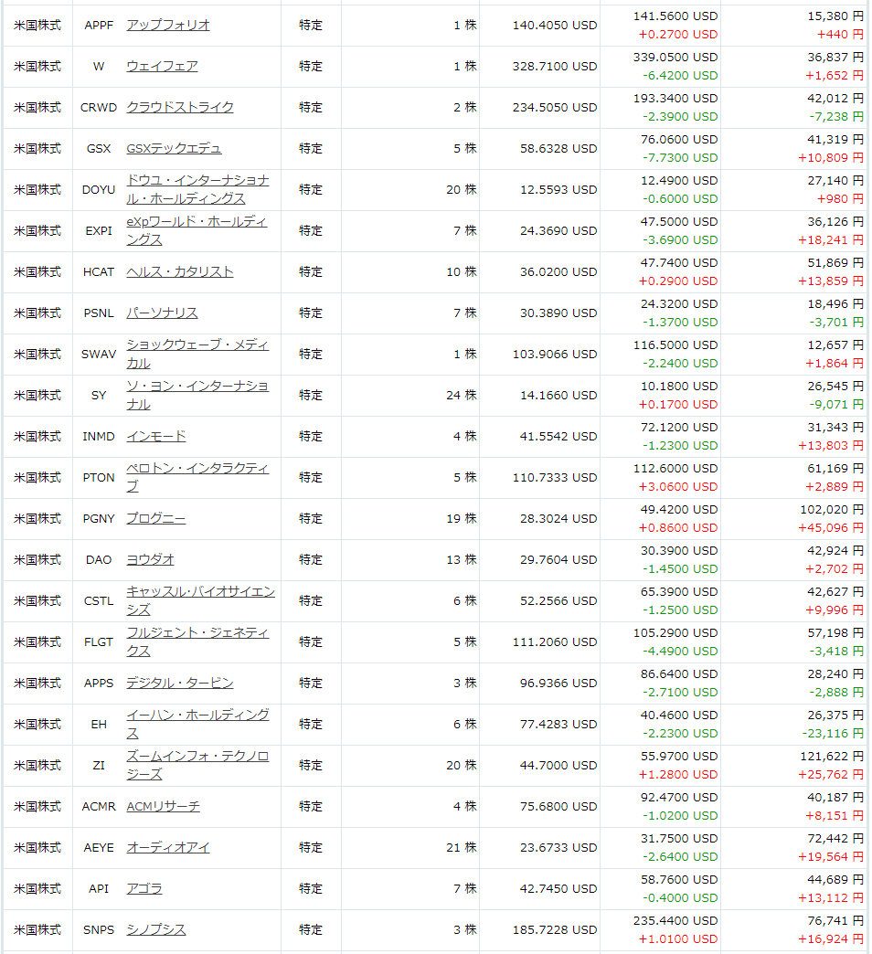Click price change +3.0600 USD
Viewport: 872px width, 954px height.
[x=678, y=487]
